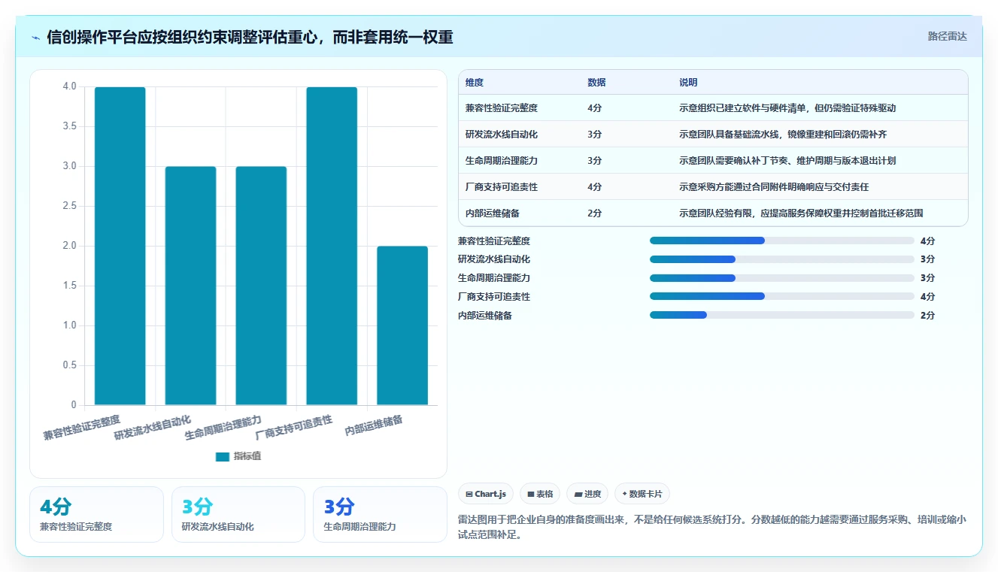Click the 路径雷达 label
This screenshot has width=998, height=572.
[x=947, y=36]
